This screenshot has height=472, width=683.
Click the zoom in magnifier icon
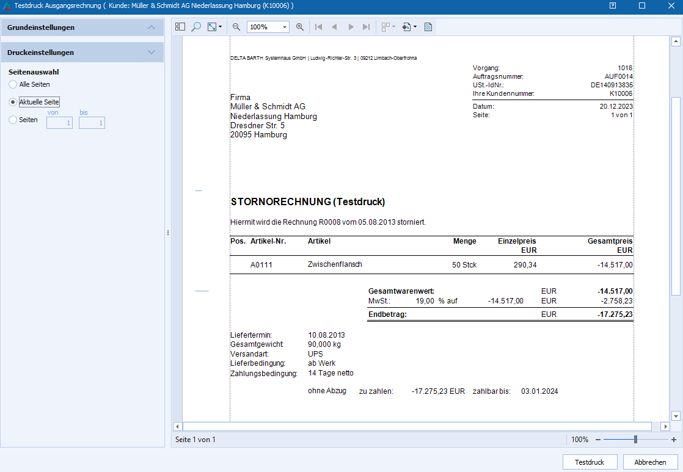click(x=300, y=27)
